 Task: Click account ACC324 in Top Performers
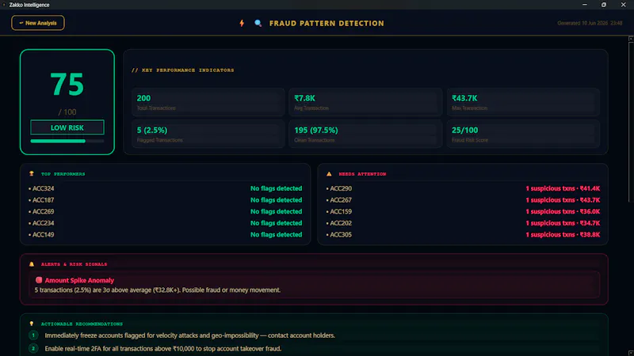[43, 188]
